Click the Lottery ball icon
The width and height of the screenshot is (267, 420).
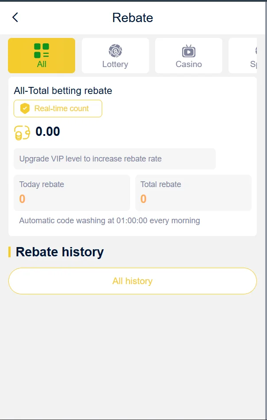pyautogui.click(x=115, y=51)
